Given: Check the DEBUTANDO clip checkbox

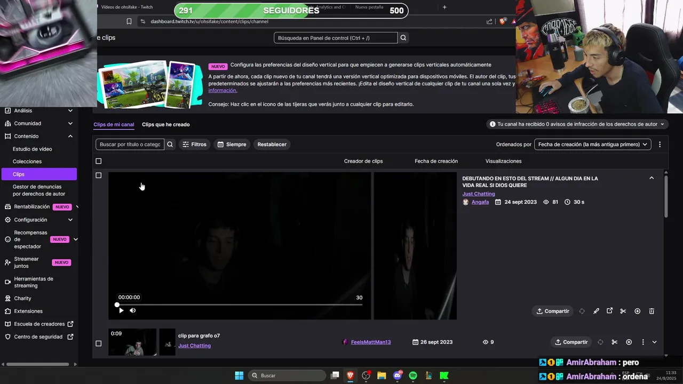Looking at the screenshot, I should (x=98, y=175).
